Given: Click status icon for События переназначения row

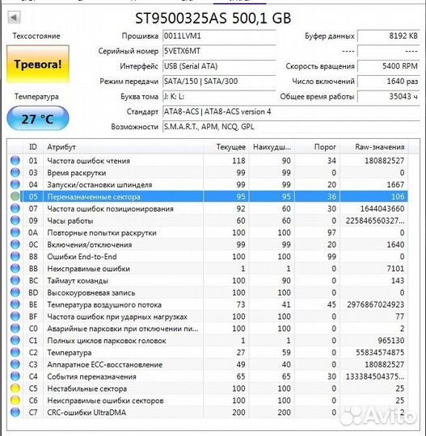Looking at the screenshot, I should 15,376.
